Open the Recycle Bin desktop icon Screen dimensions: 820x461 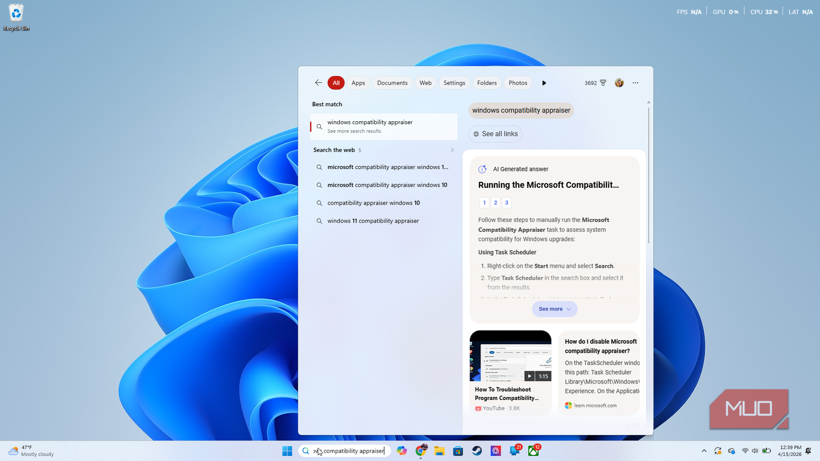click(x=16, y=17)
